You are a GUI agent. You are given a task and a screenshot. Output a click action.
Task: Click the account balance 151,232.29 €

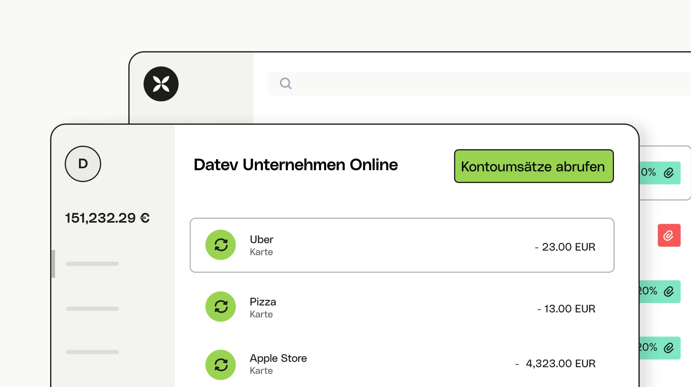pyautogui.click(x=107, y=218)
